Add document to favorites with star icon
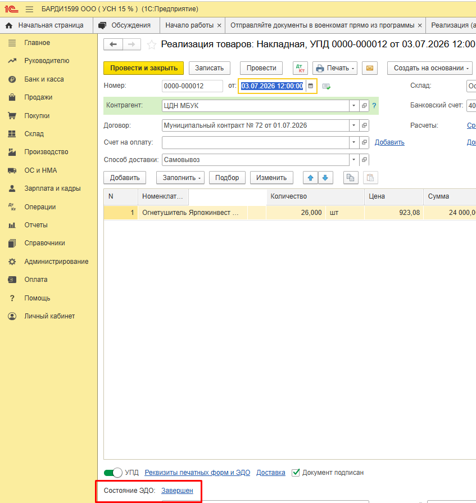This screenshot has height=503, width=476. (152, 44)
